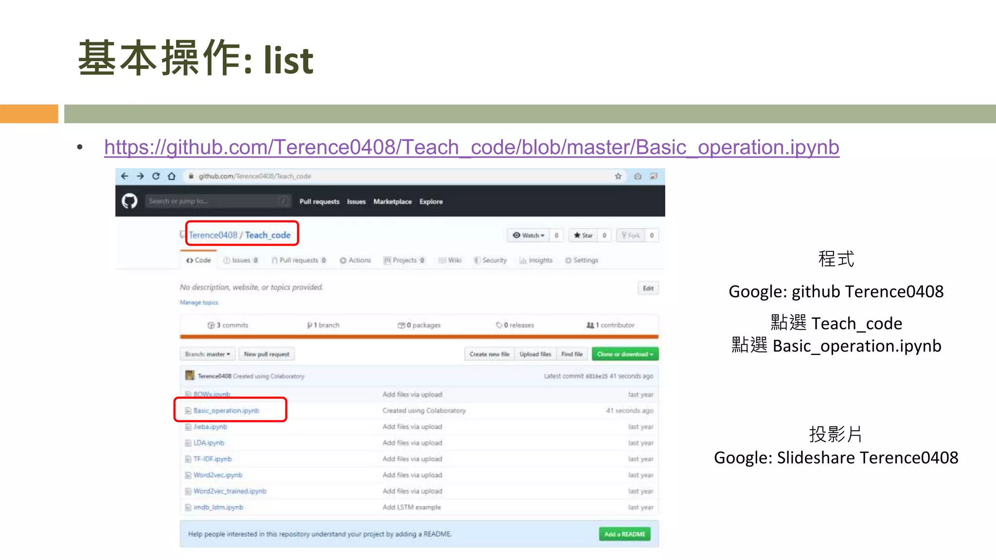Click the Create new file button

[x=489, y=354]
